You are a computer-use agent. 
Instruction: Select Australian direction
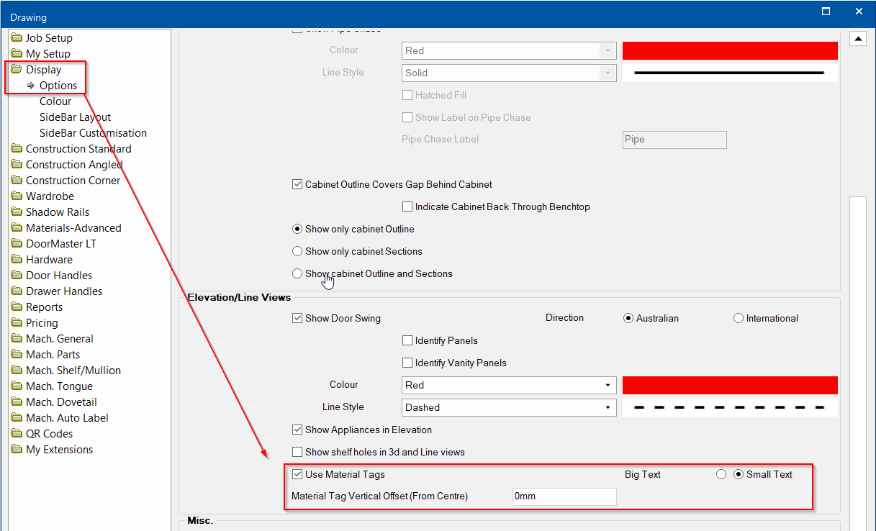(x=628, y=318)
